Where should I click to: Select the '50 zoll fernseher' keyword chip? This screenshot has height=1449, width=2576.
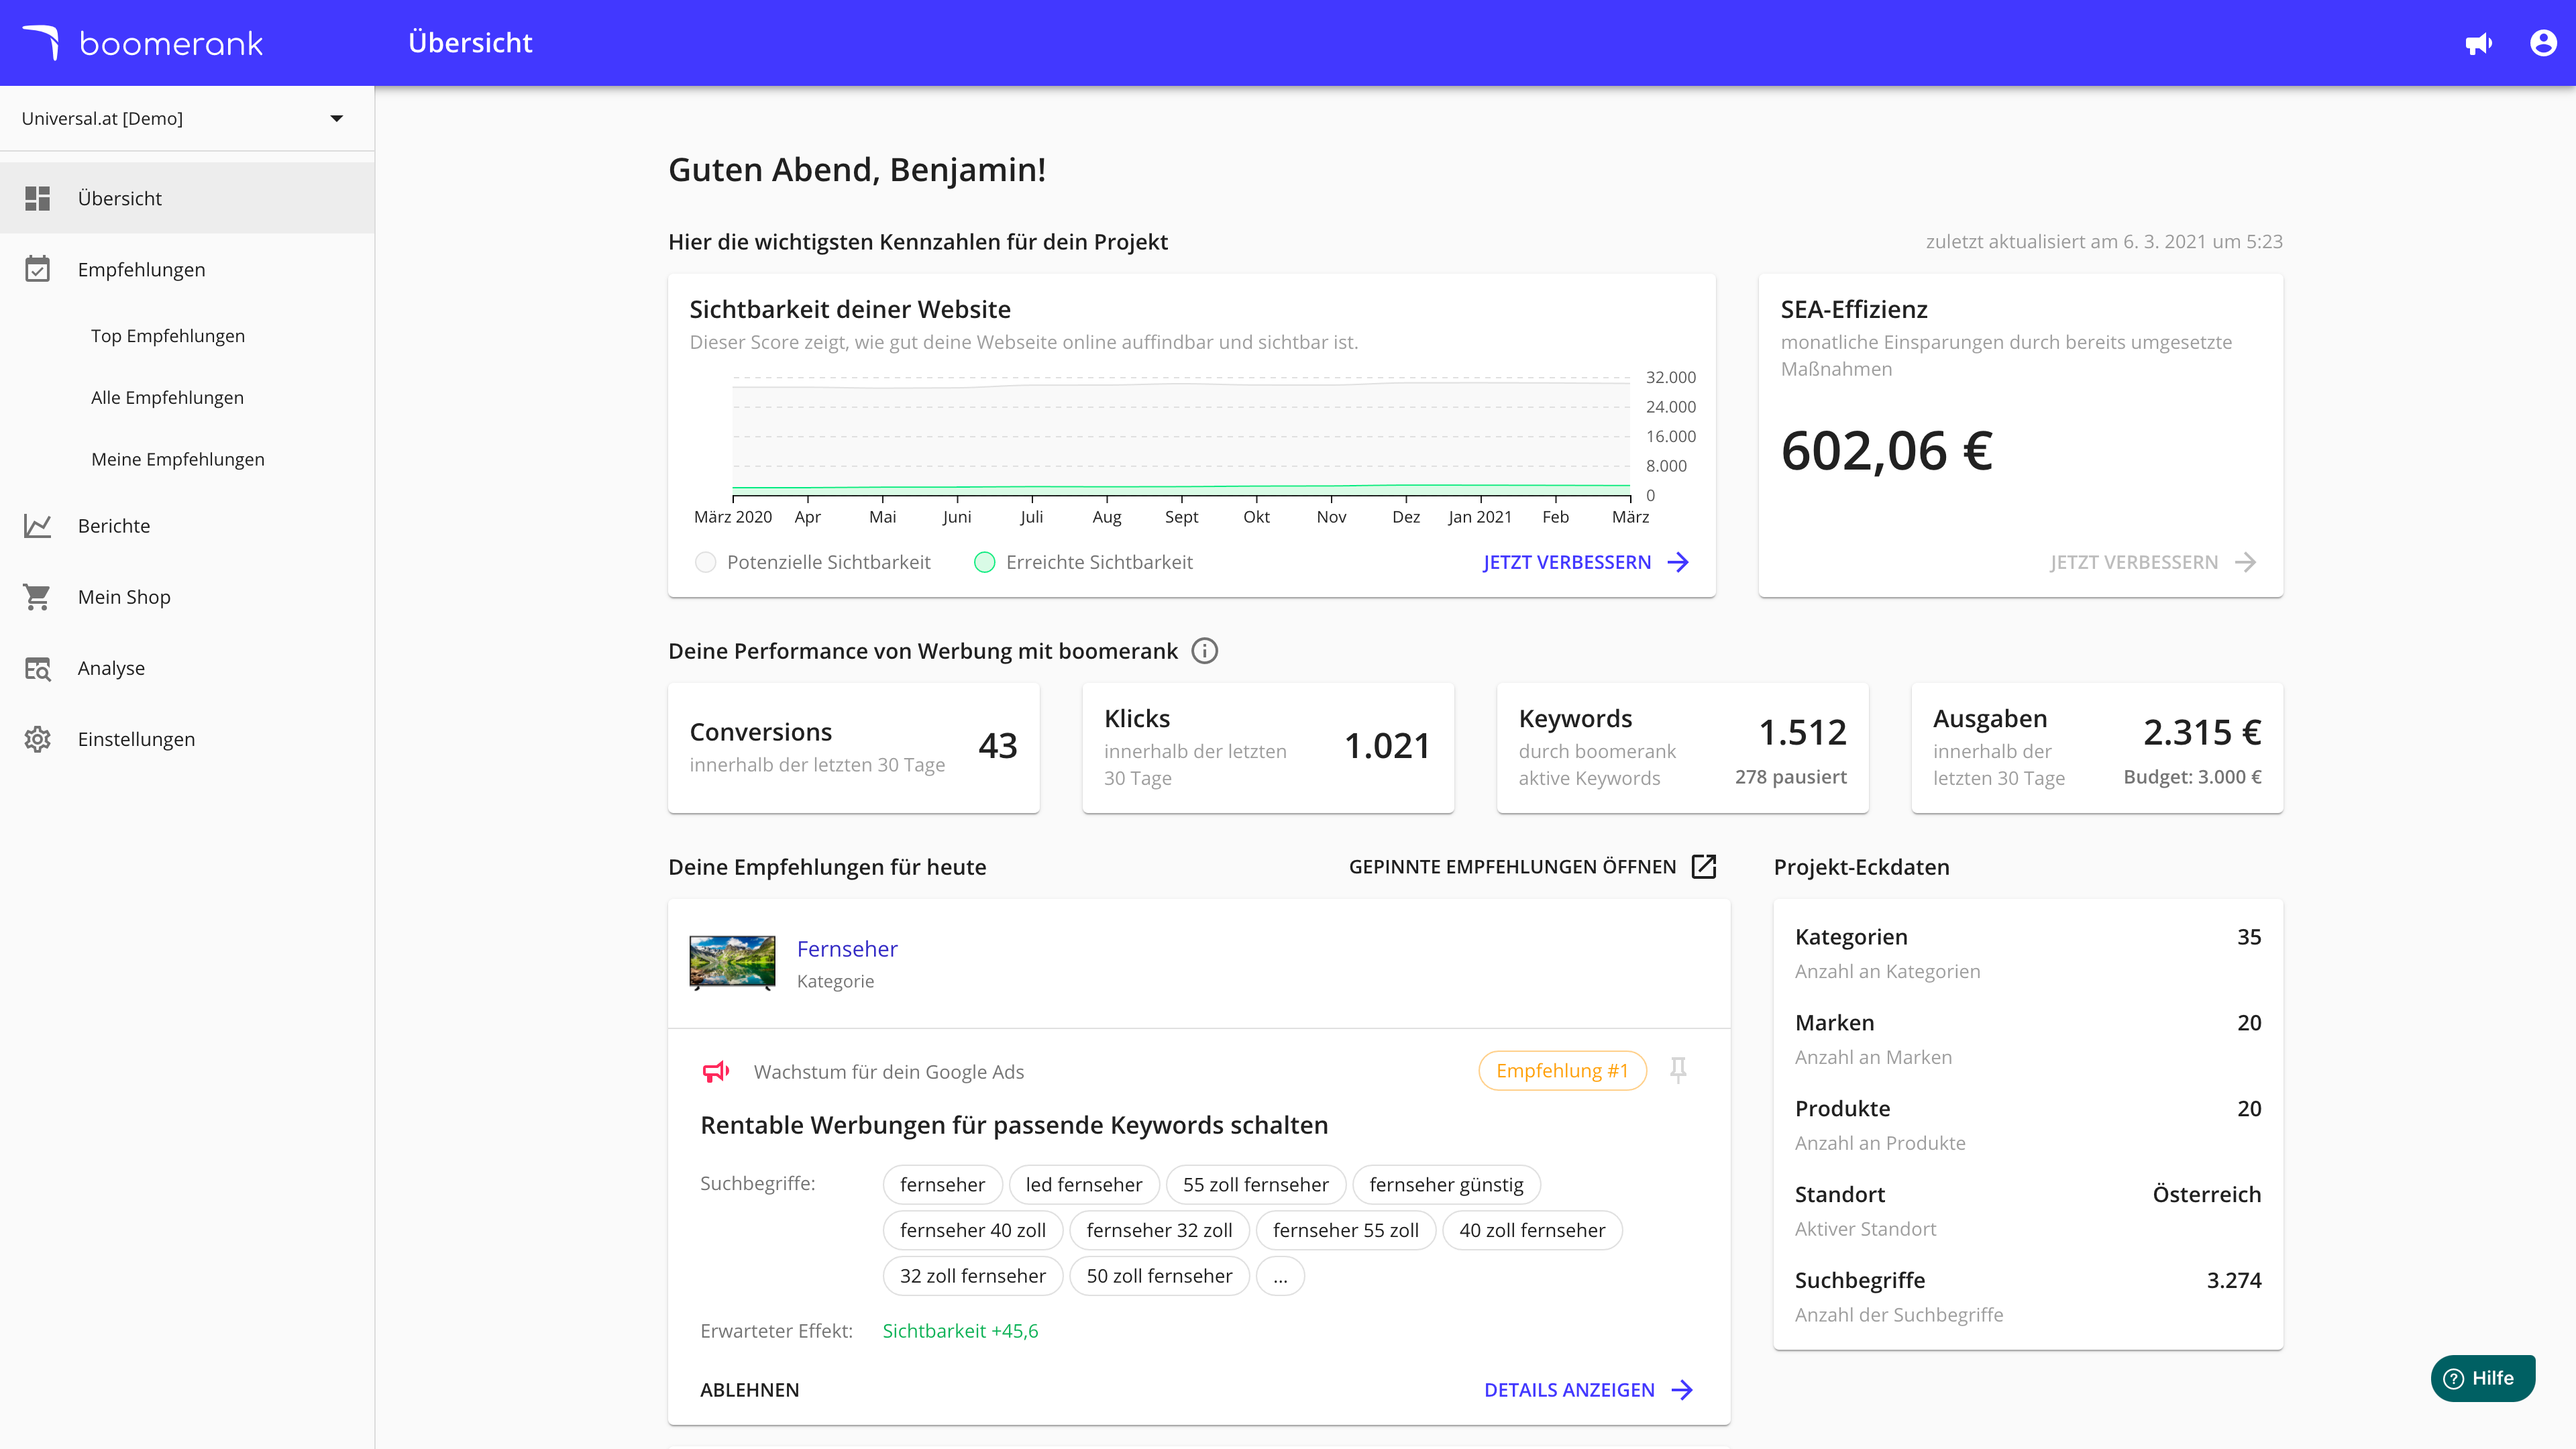coord(1159,1276)
